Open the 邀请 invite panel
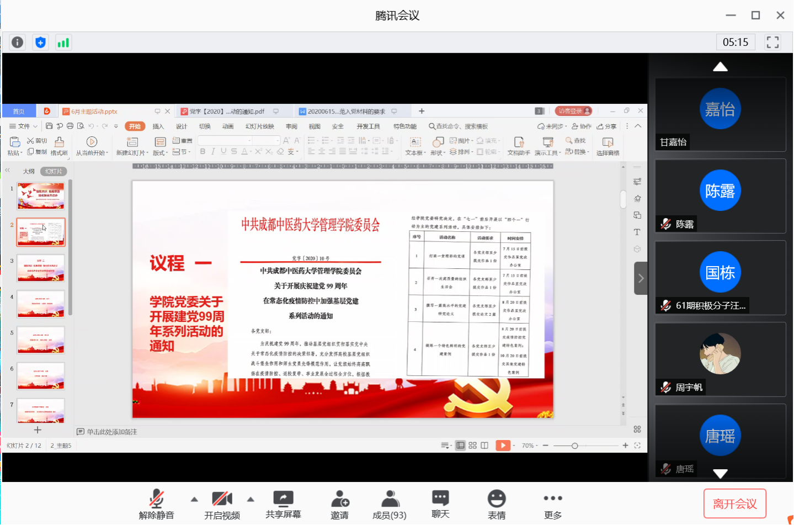This screenshot has width=794, height=525. [340, 504]
